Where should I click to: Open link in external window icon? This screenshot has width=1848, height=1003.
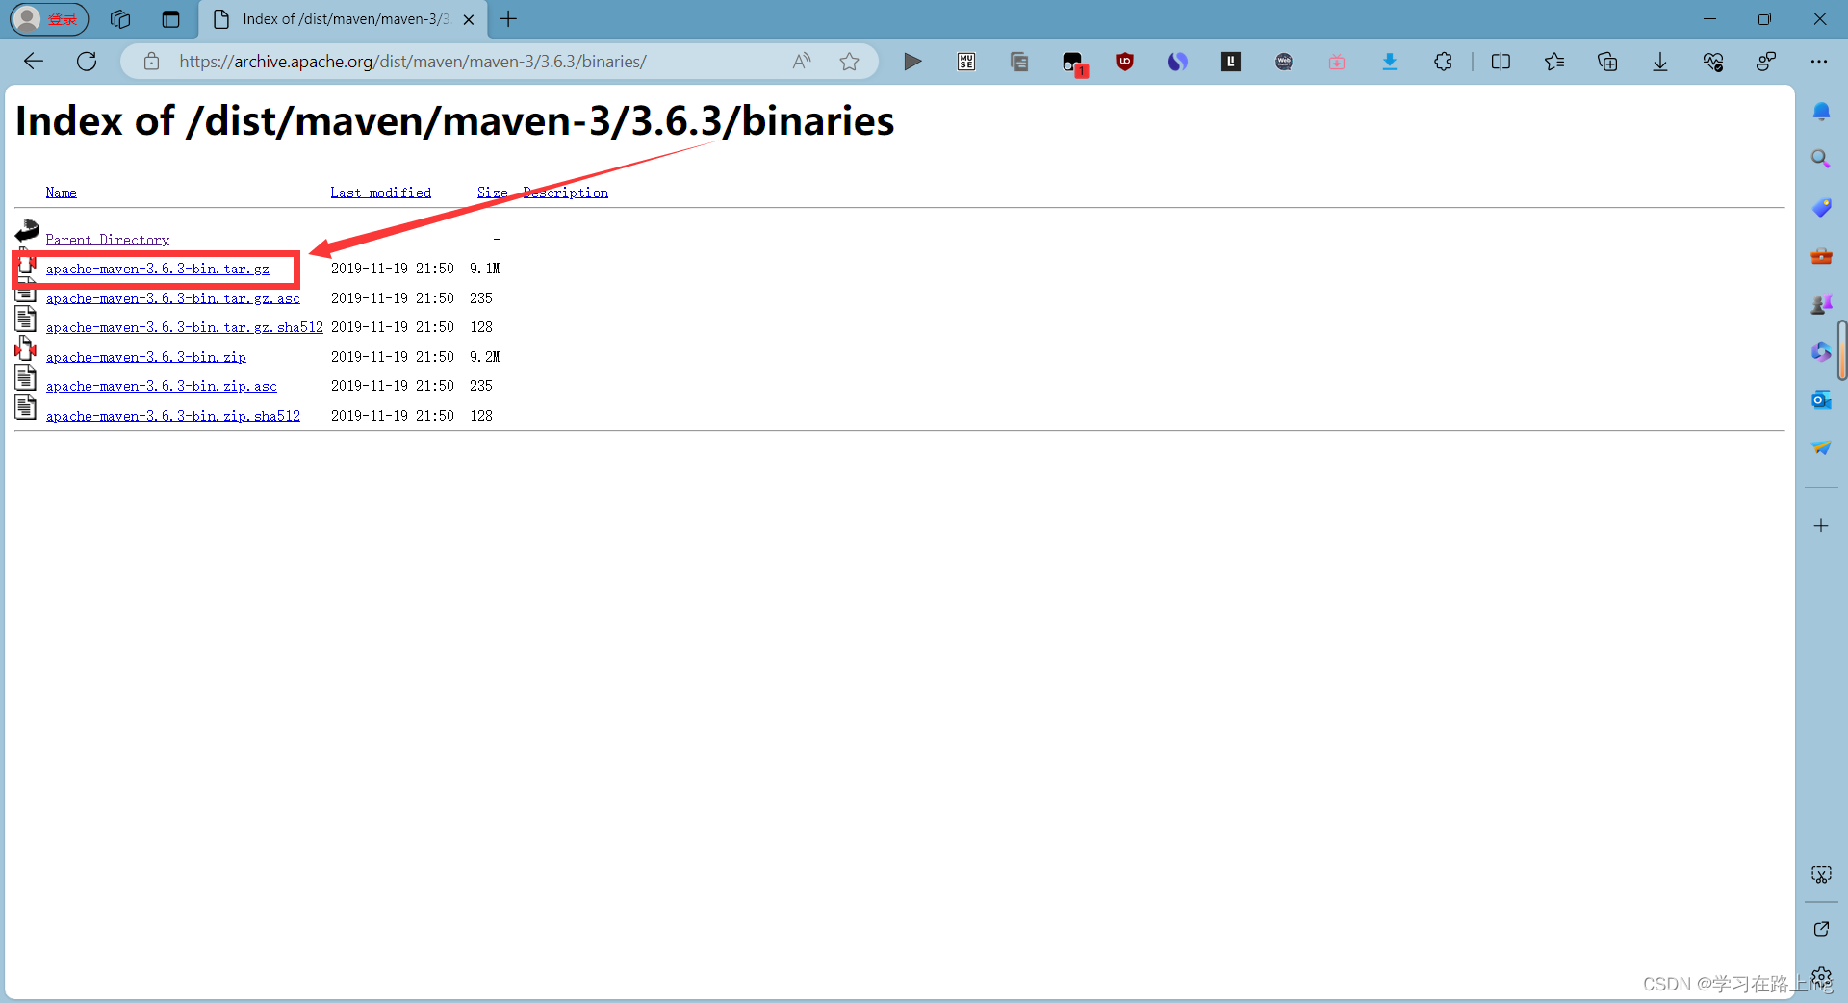point(1821,929)
